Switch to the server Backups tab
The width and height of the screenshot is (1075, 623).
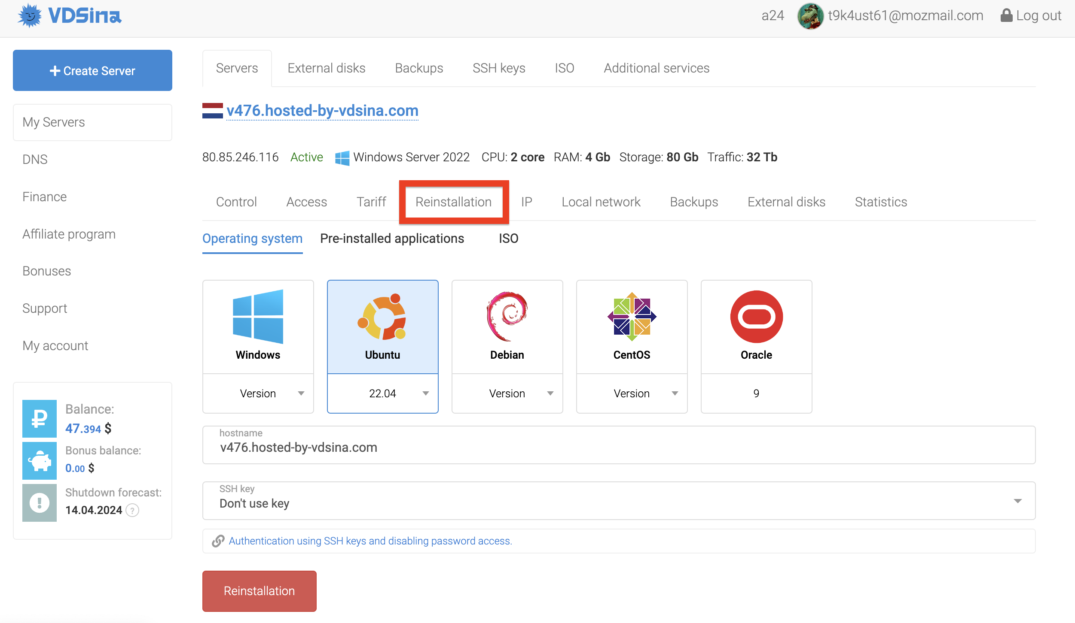pyautogui.click(x=694, y=202)
